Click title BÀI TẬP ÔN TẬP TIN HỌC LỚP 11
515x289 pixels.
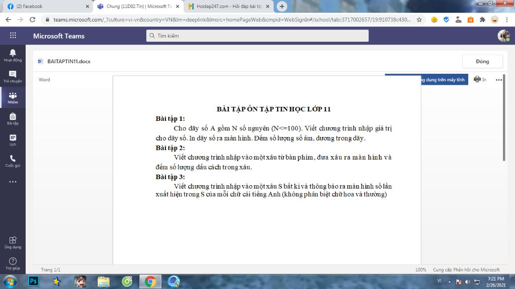click(274, 109)
